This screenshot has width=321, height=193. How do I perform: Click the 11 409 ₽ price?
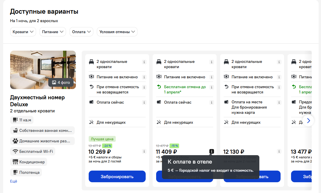coord(166,152)
